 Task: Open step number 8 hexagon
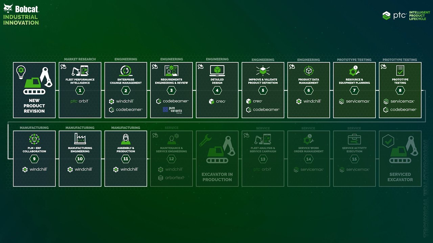pos(400,90)
